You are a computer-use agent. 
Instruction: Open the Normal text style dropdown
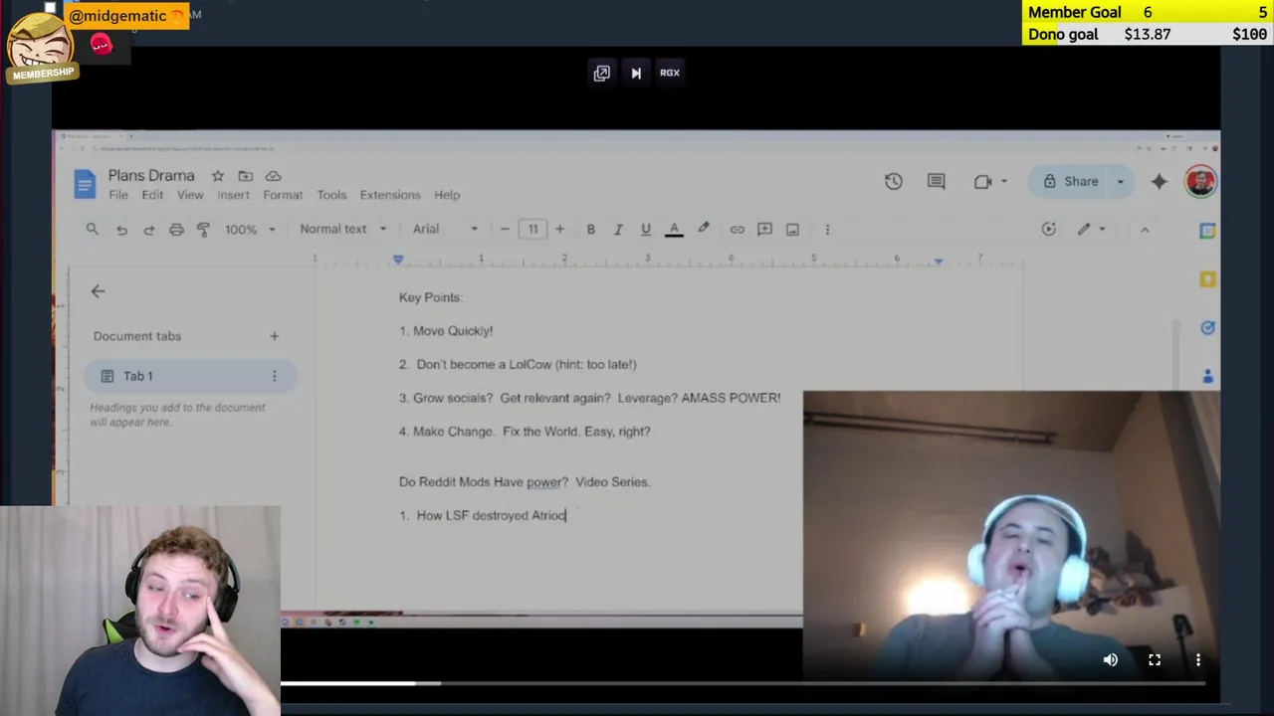pyautogui.click(x=343, y=229)
